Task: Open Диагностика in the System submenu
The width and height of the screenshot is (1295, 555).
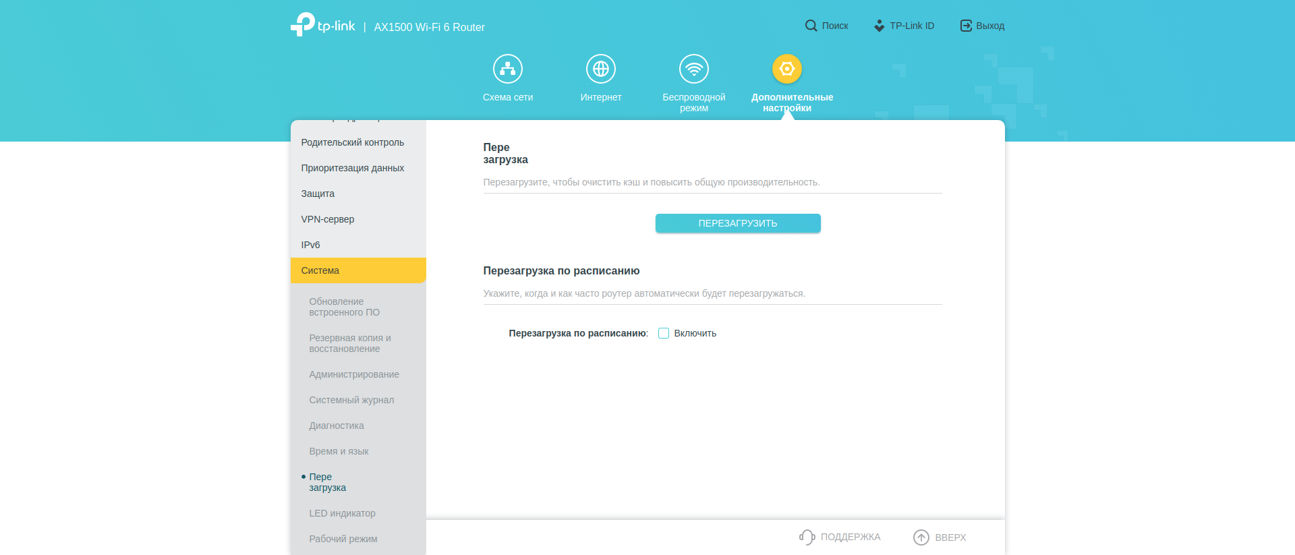Action: tap(336, 426)
